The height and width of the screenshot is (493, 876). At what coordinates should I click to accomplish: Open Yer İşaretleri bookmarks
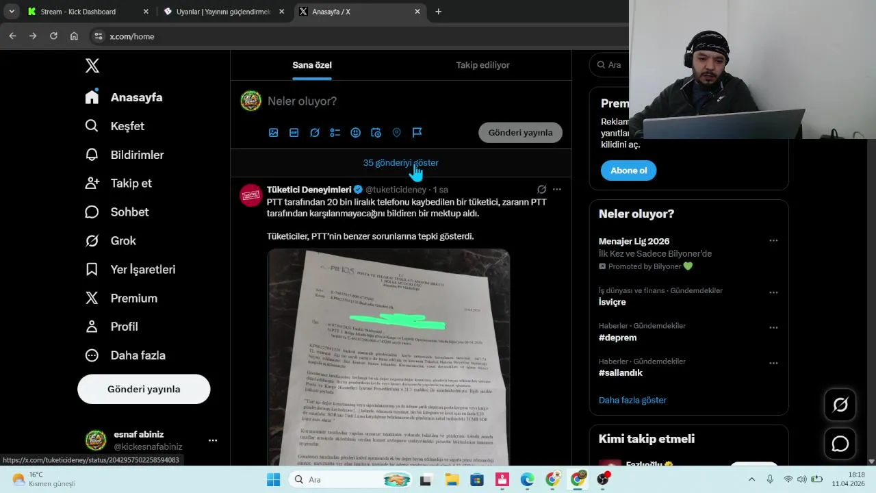click(x=130, y=270)
